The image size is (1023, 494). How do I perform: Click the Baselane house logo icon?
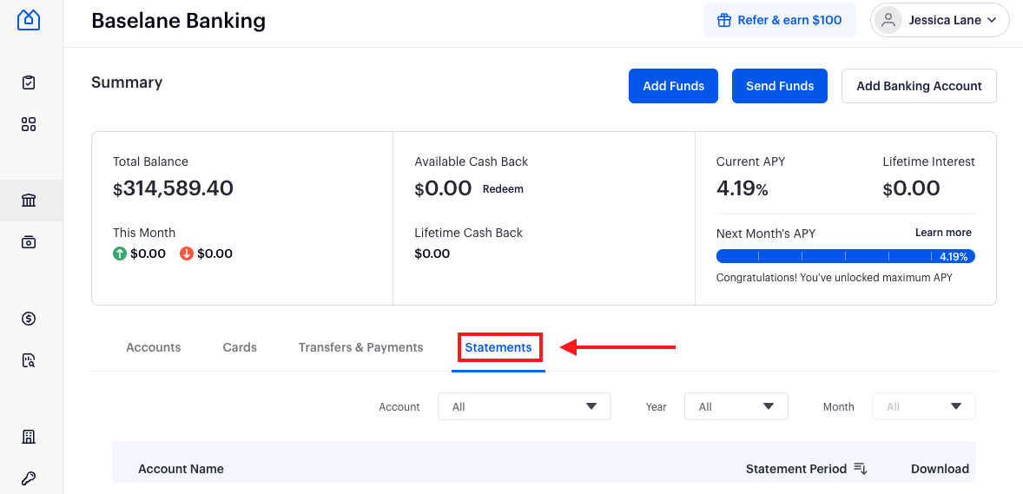tap(29, 20)
